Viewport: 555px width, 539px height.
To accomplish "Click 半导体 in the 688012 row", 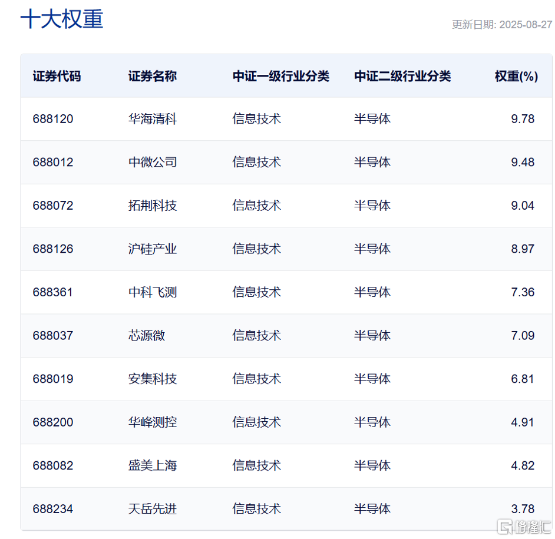I will click(x=372, y=162).
